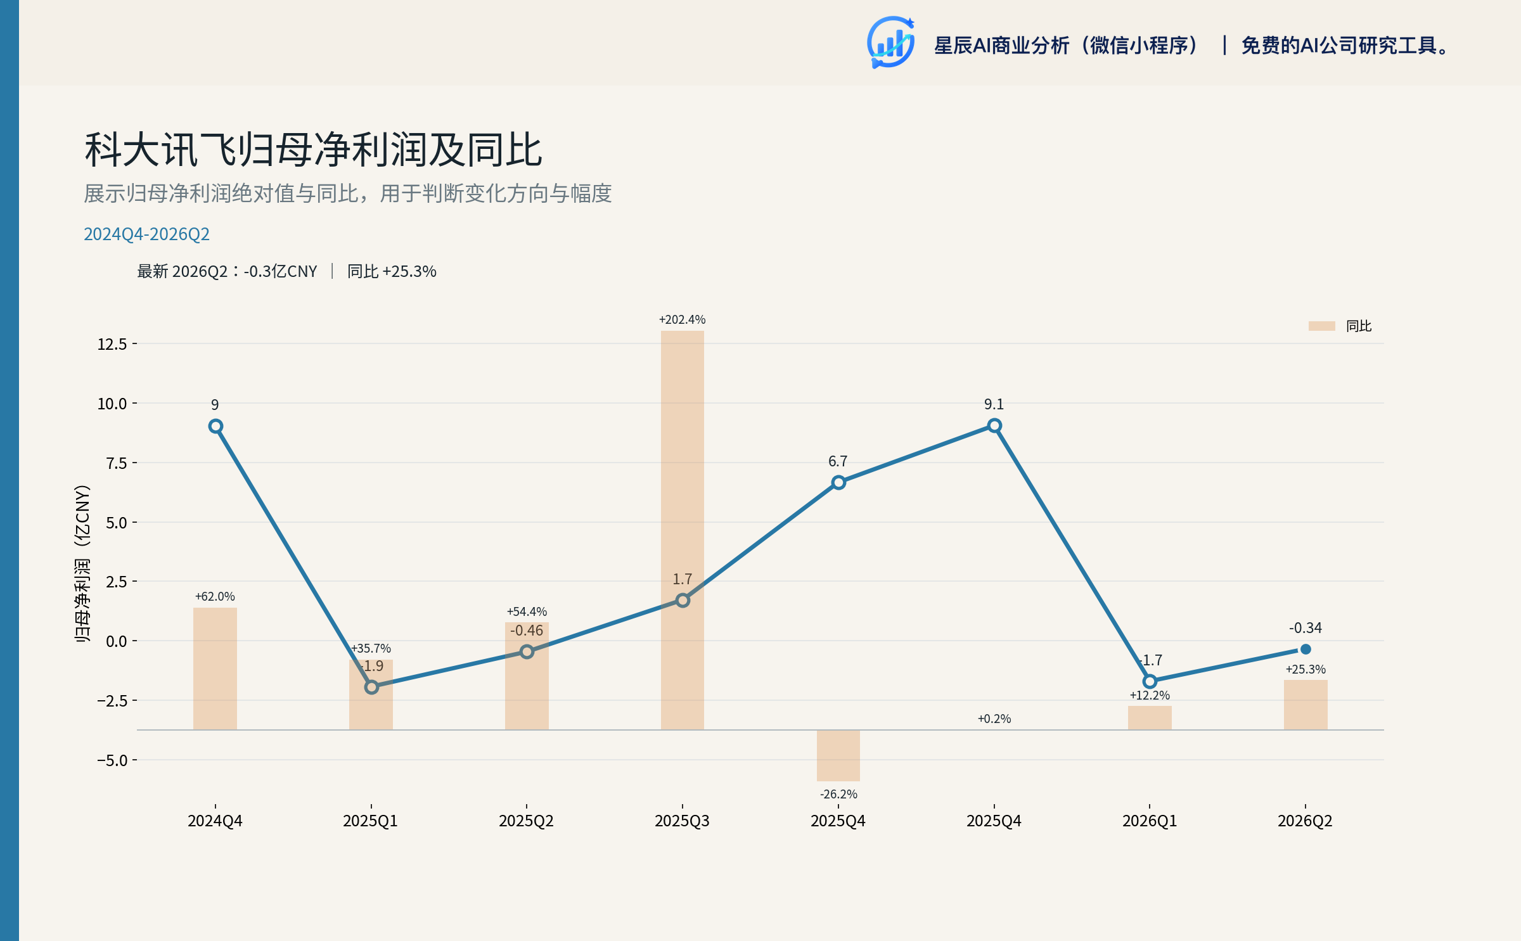The width and height of the screenshot is (1521, 941).
Task: Click the +54.4% bar for 2025Q2
Action: [x=527, y=676]
